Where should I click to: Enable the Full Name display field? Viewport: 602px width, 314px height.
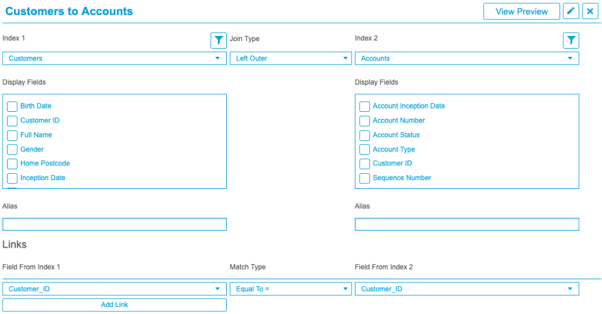[x=12, y=135]
